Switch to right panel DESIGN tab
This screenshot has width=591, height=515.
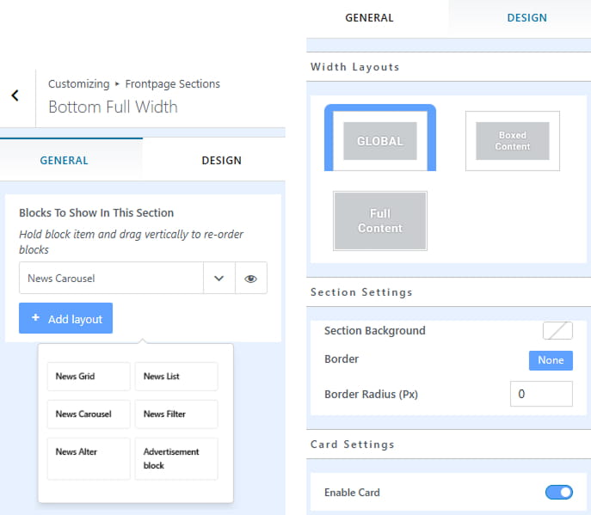click(526, 18)
